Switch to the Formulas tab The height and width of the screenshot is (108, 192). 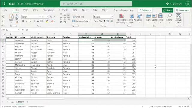[63, 10]
